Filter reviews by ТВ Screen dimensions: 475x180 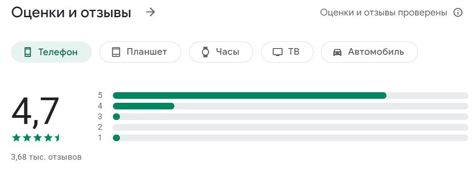pos(287,52)
